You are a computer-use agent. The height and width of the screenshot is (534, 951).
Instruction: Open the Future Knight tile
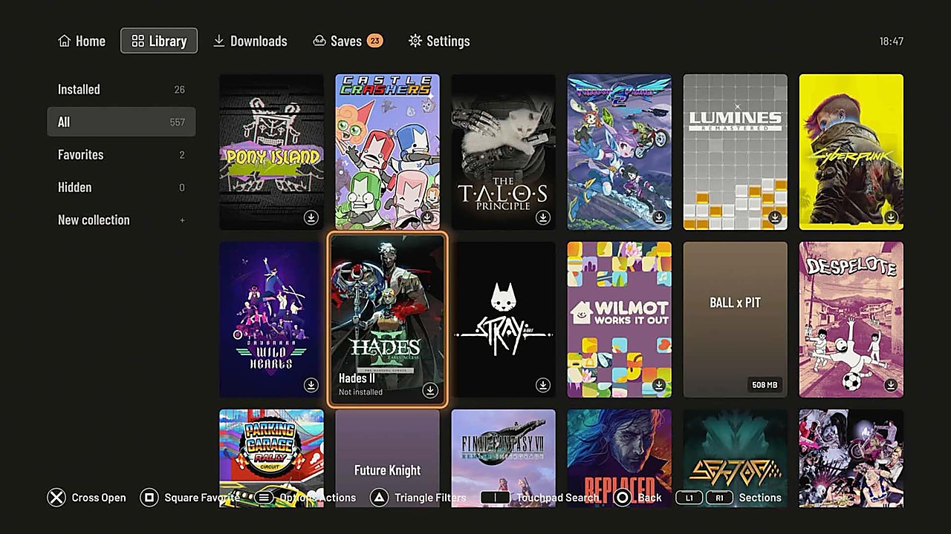pos(387,458)
